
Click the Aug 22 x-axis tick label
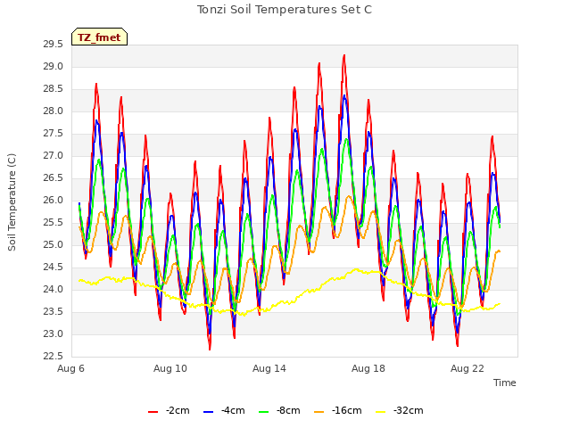(x=468, y=368)
